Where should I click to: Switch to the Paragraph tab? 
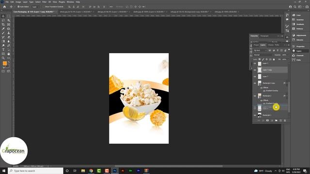click(264, 36)
